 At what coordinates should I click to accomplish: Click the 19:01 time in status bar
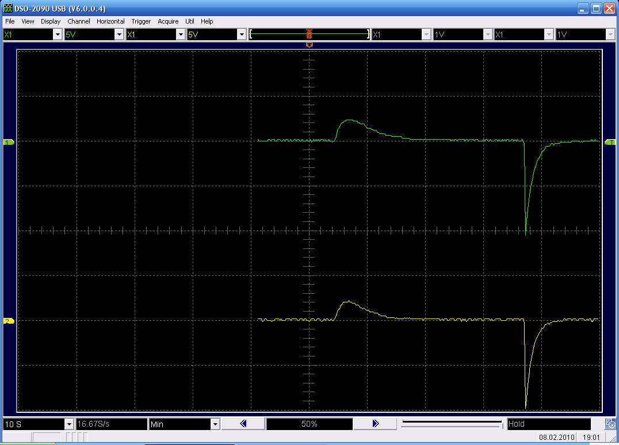pos(591,437)
